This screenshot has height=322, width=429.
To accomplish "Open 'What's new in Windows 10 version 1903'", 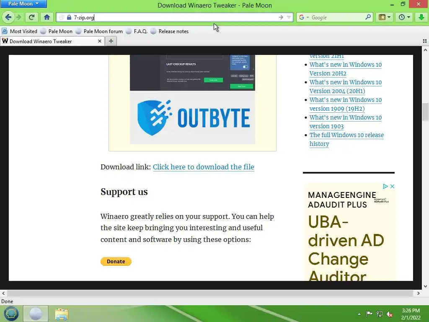I will pos(345,122).
